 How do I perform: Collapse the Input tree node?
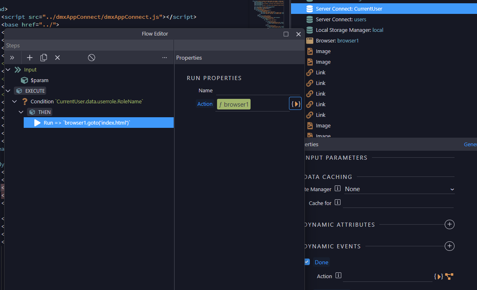coord(8,69)
